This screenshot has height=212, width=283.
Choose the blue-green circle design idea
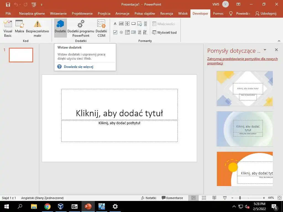pos(245,129)
